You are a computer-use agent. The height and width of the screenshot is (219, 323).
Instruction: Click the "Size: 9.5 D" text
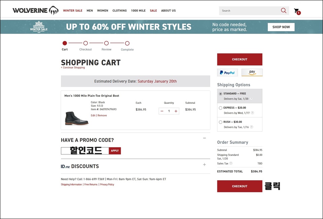click(97, 106)
